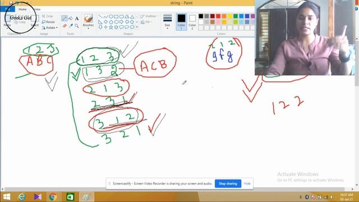Switch to the Home tab
The image size is (359, 202).
(22, 9)
